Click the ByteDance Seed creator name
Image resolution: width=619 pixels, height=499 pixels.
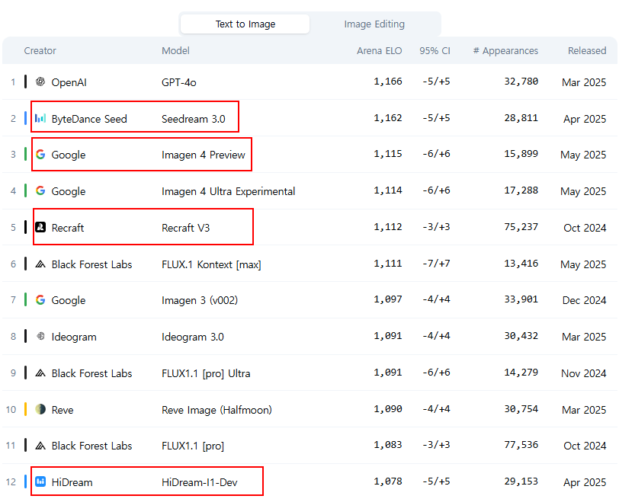tap(89, 119)
